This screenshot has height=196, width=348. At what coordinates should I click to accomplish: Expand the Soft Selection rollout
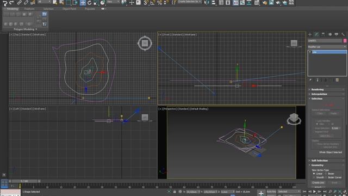(x=327, y=161)
